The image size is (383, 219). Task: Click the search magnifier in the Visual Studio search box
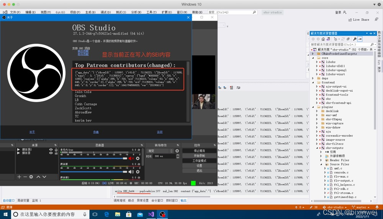click(x=254, y=12)
